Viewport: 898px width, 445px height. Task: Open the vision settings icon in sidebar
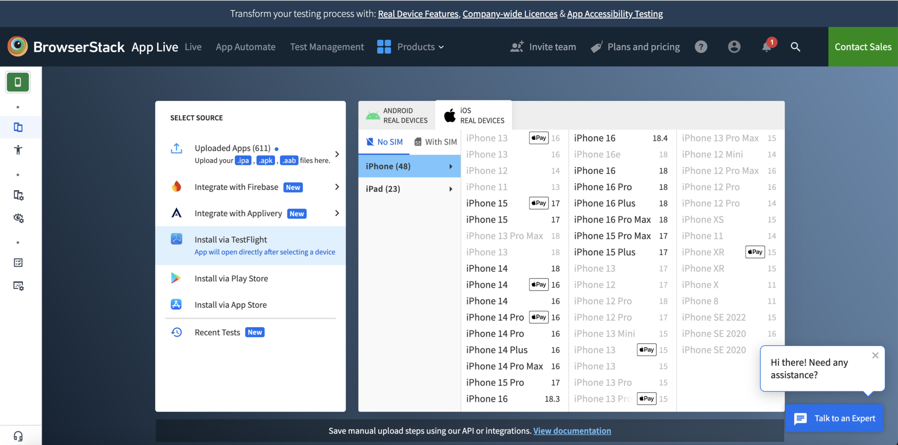coord(18,218)
